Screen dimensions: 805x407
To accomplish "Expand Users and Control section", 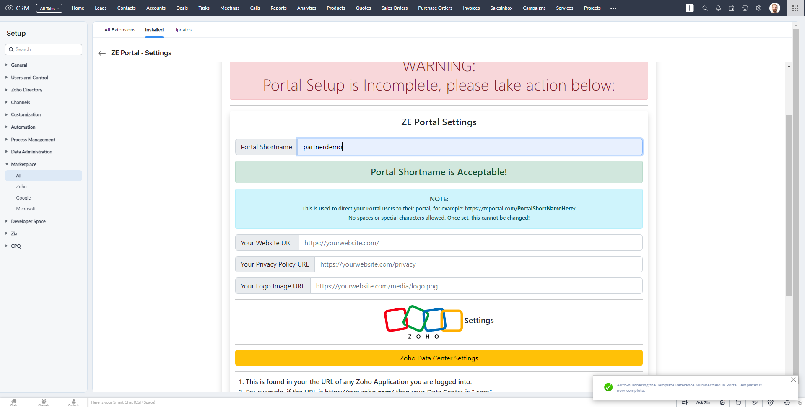I will pos(29,78).
